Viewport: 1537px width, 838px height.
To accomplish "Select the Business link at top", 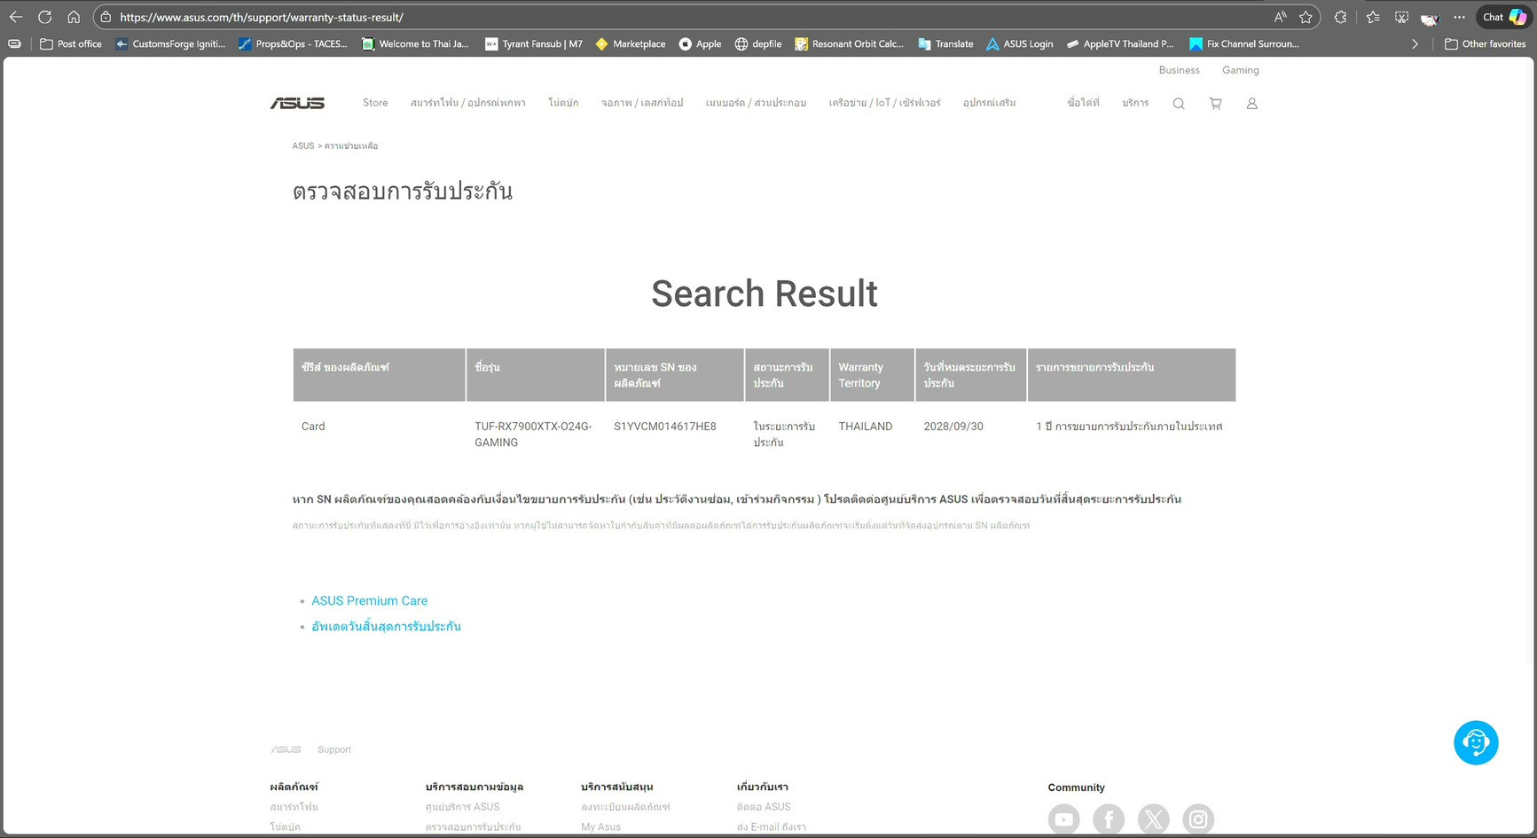I will click(1179, 70).
